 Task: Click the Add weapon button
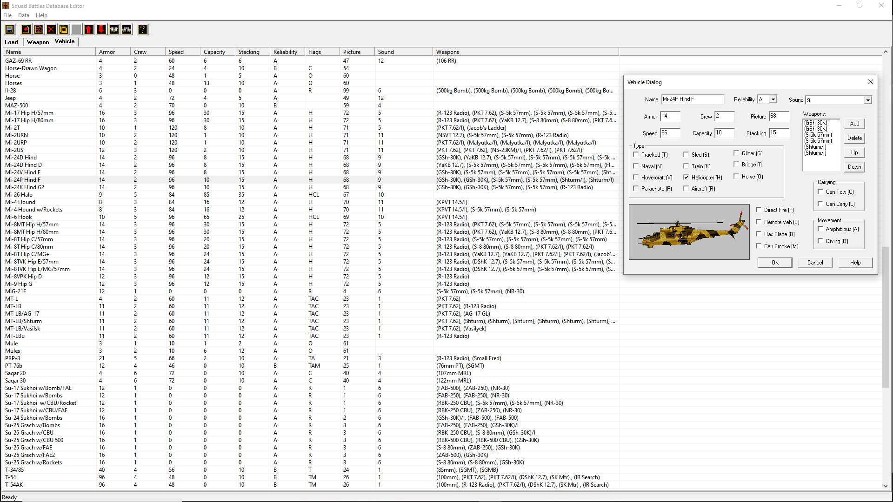point(854,124)
